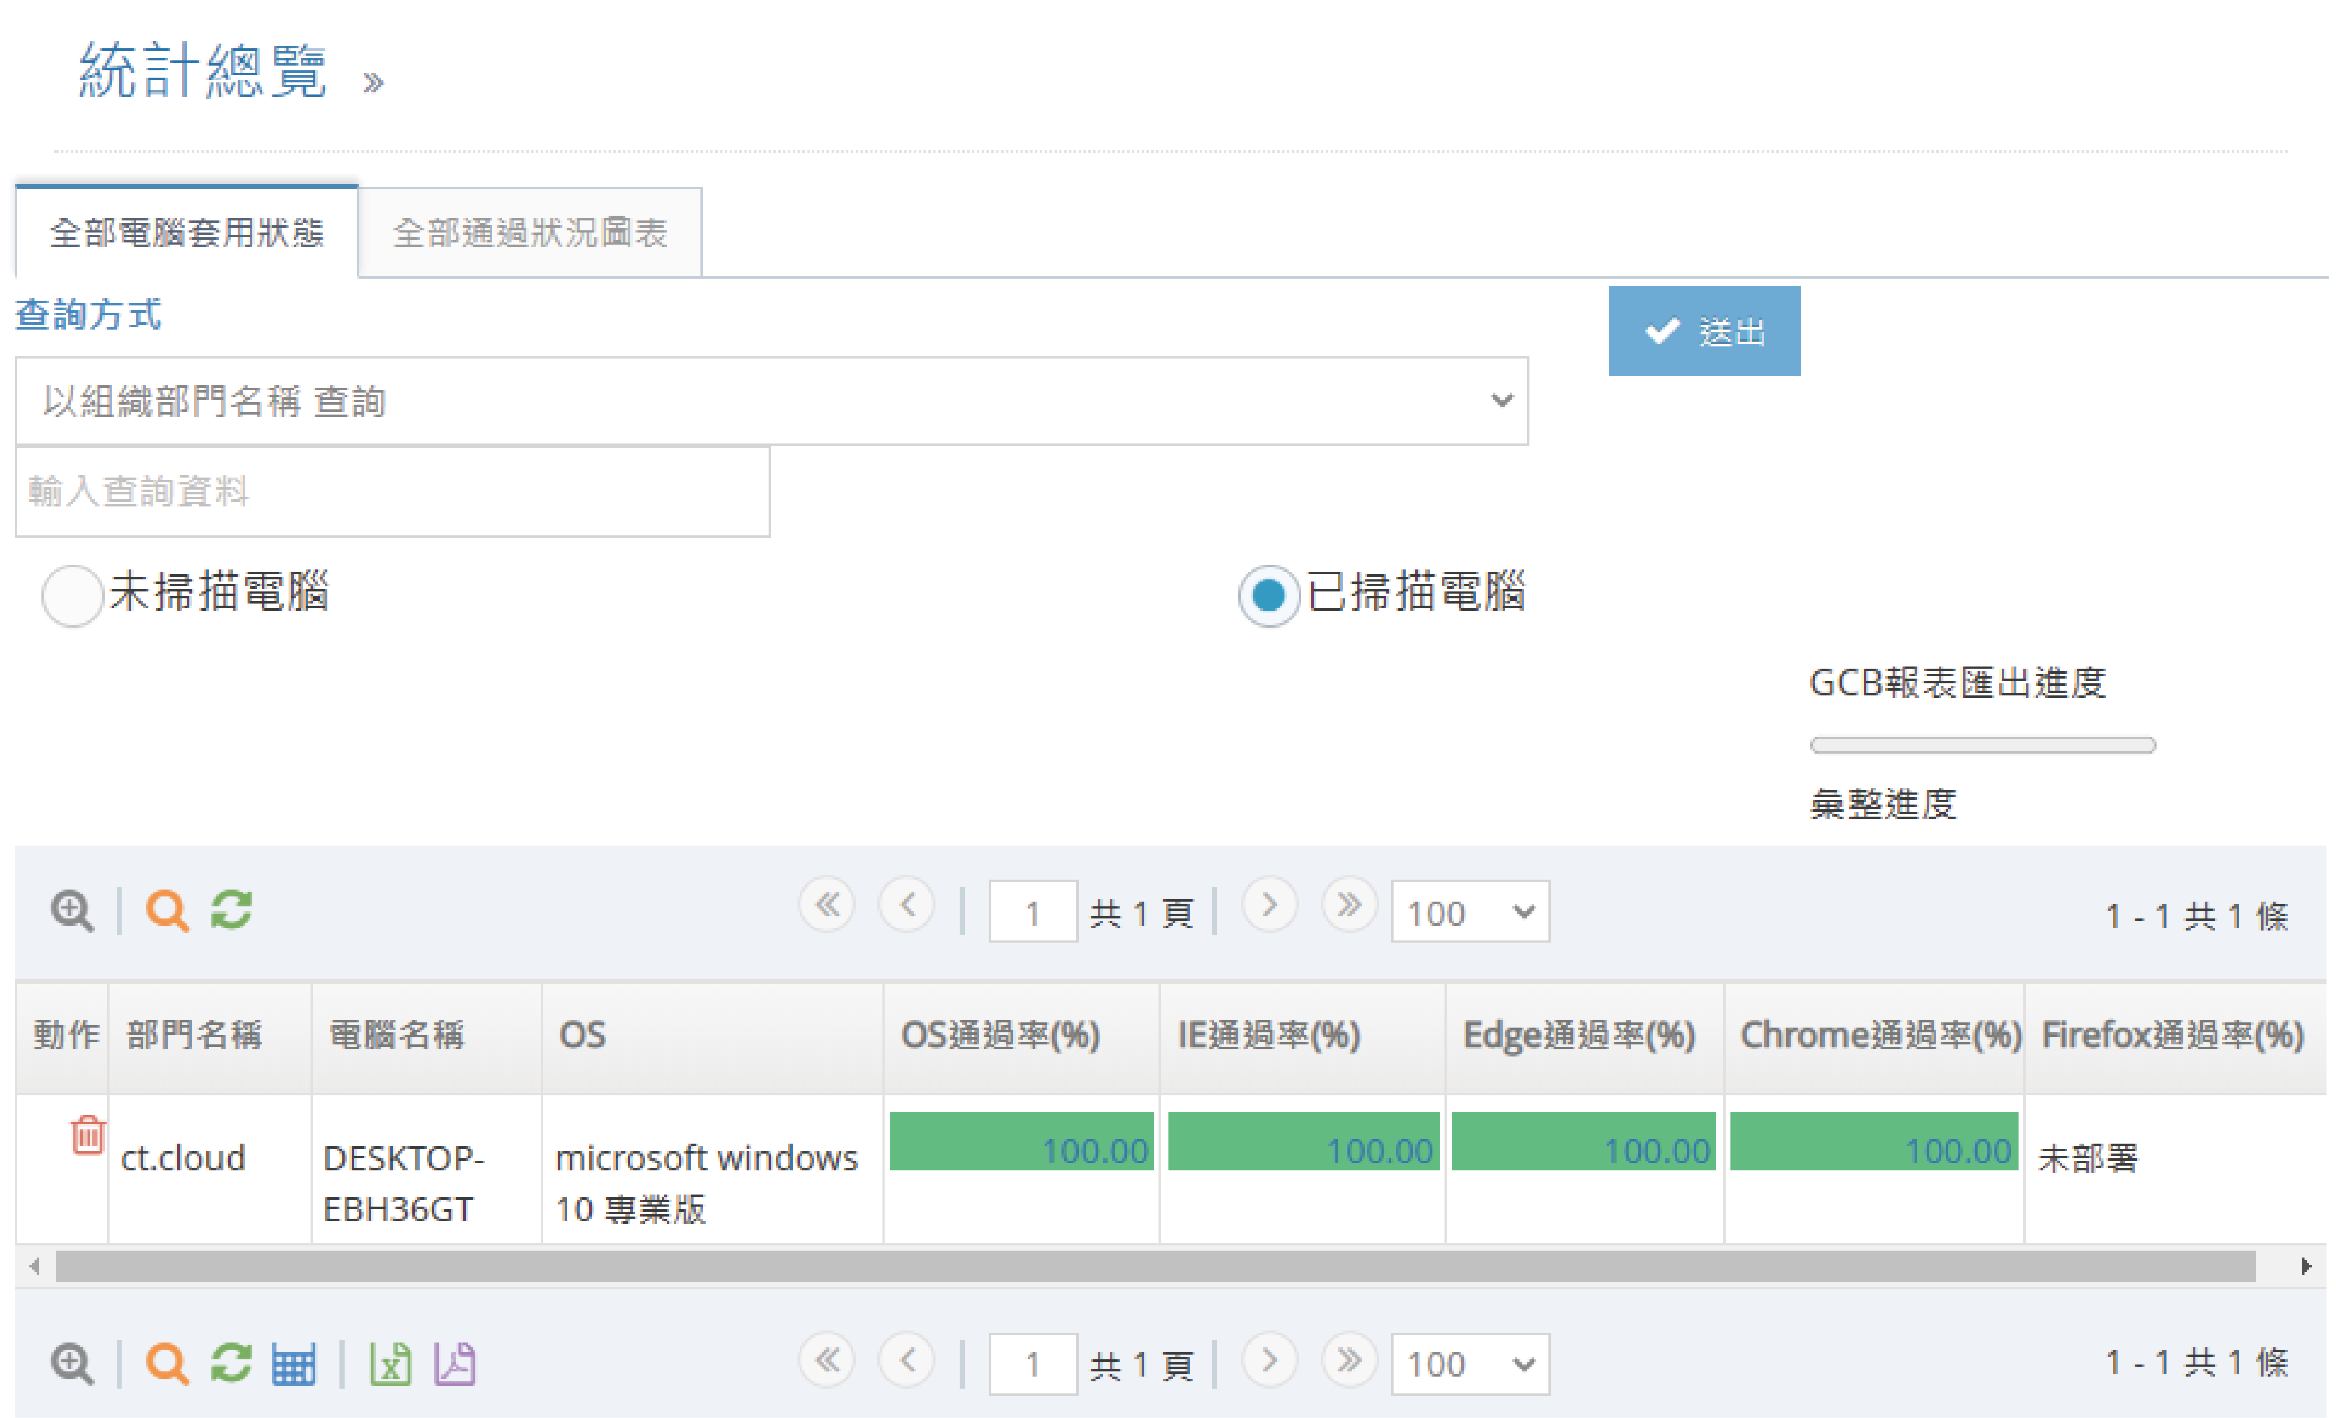2336x1418 pixels.
Task: Go to first page in top pager
Action: 827,905
